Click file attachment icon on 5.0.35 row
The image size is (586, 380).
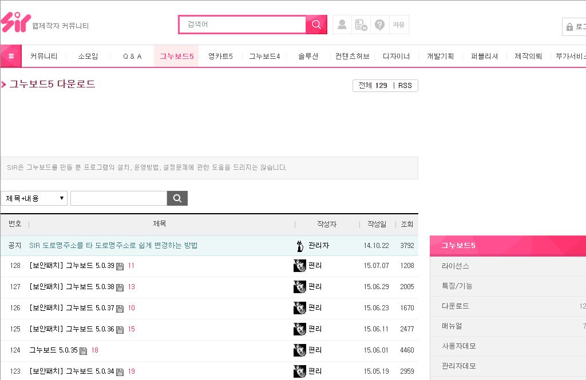pyautogui.click(x=84, y=350)
